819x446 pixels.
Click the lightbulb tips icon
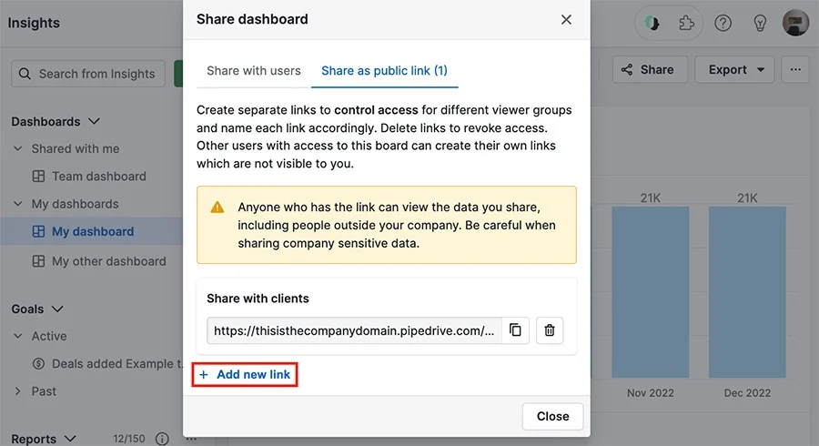pyautogui.click(x=760, y=23)
